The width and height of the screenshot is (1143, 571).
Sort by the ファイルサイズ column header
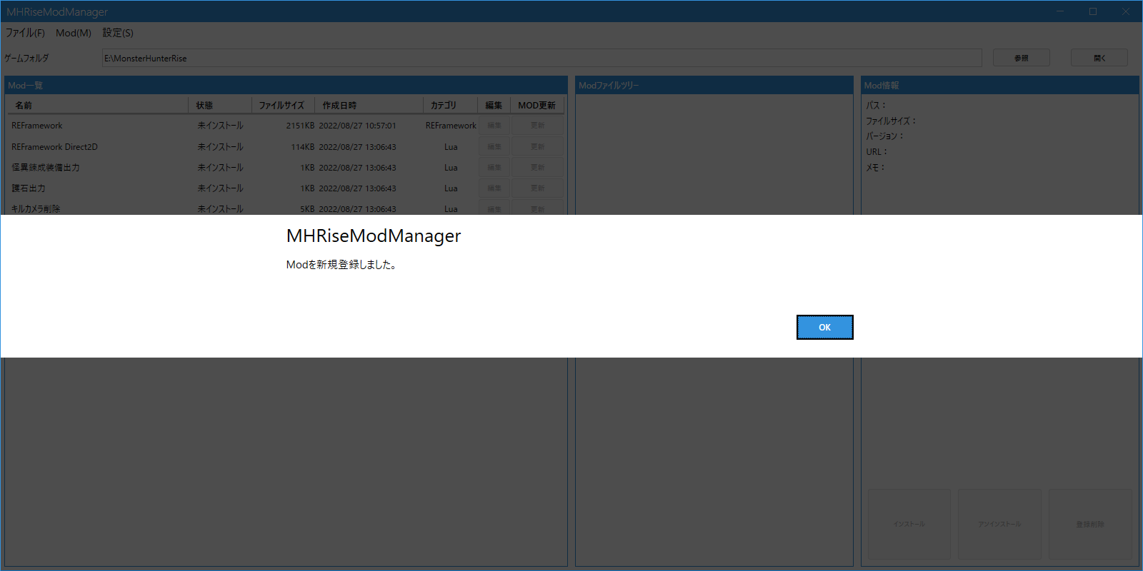click(283, 105)
